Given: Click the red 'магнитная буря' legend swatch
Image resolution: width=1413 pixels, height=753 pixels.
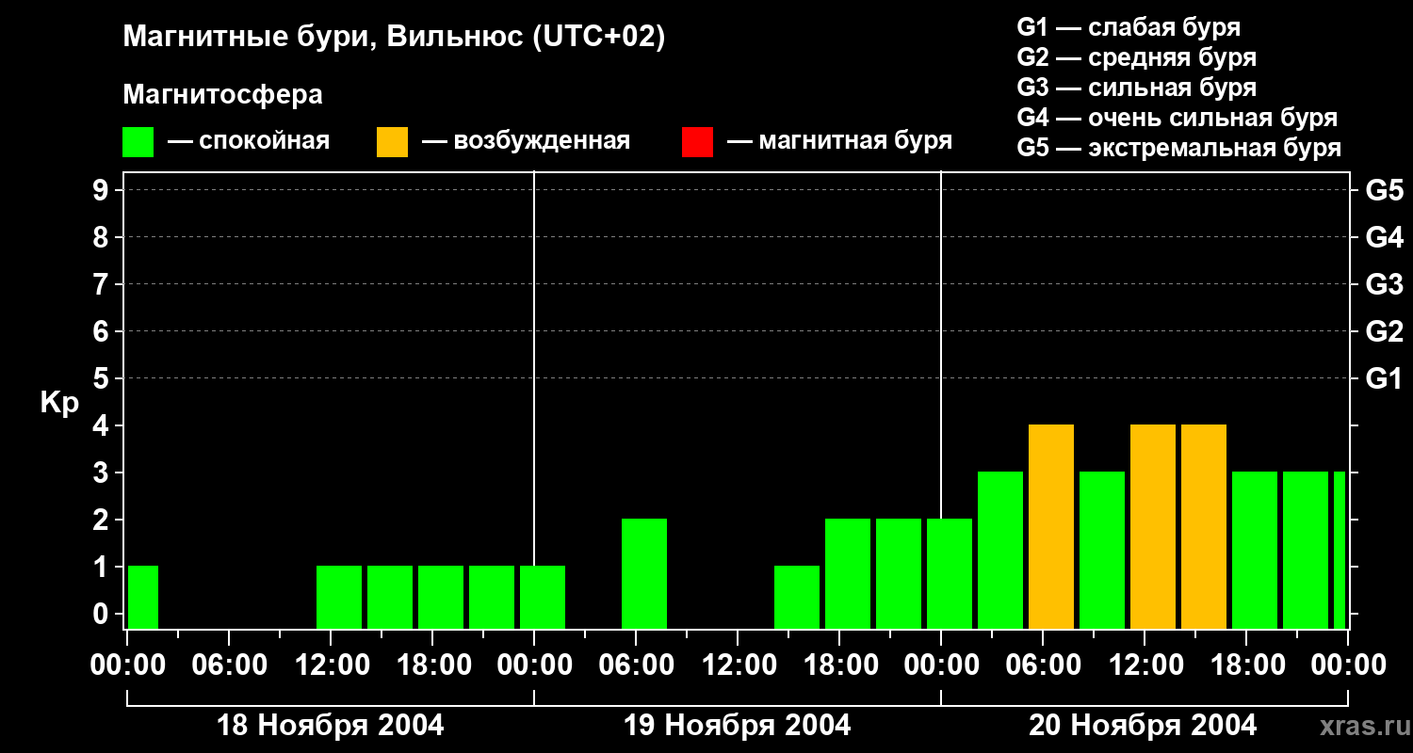Looking at the screenshot, I should pyautogui.click(x=697, y=142).
